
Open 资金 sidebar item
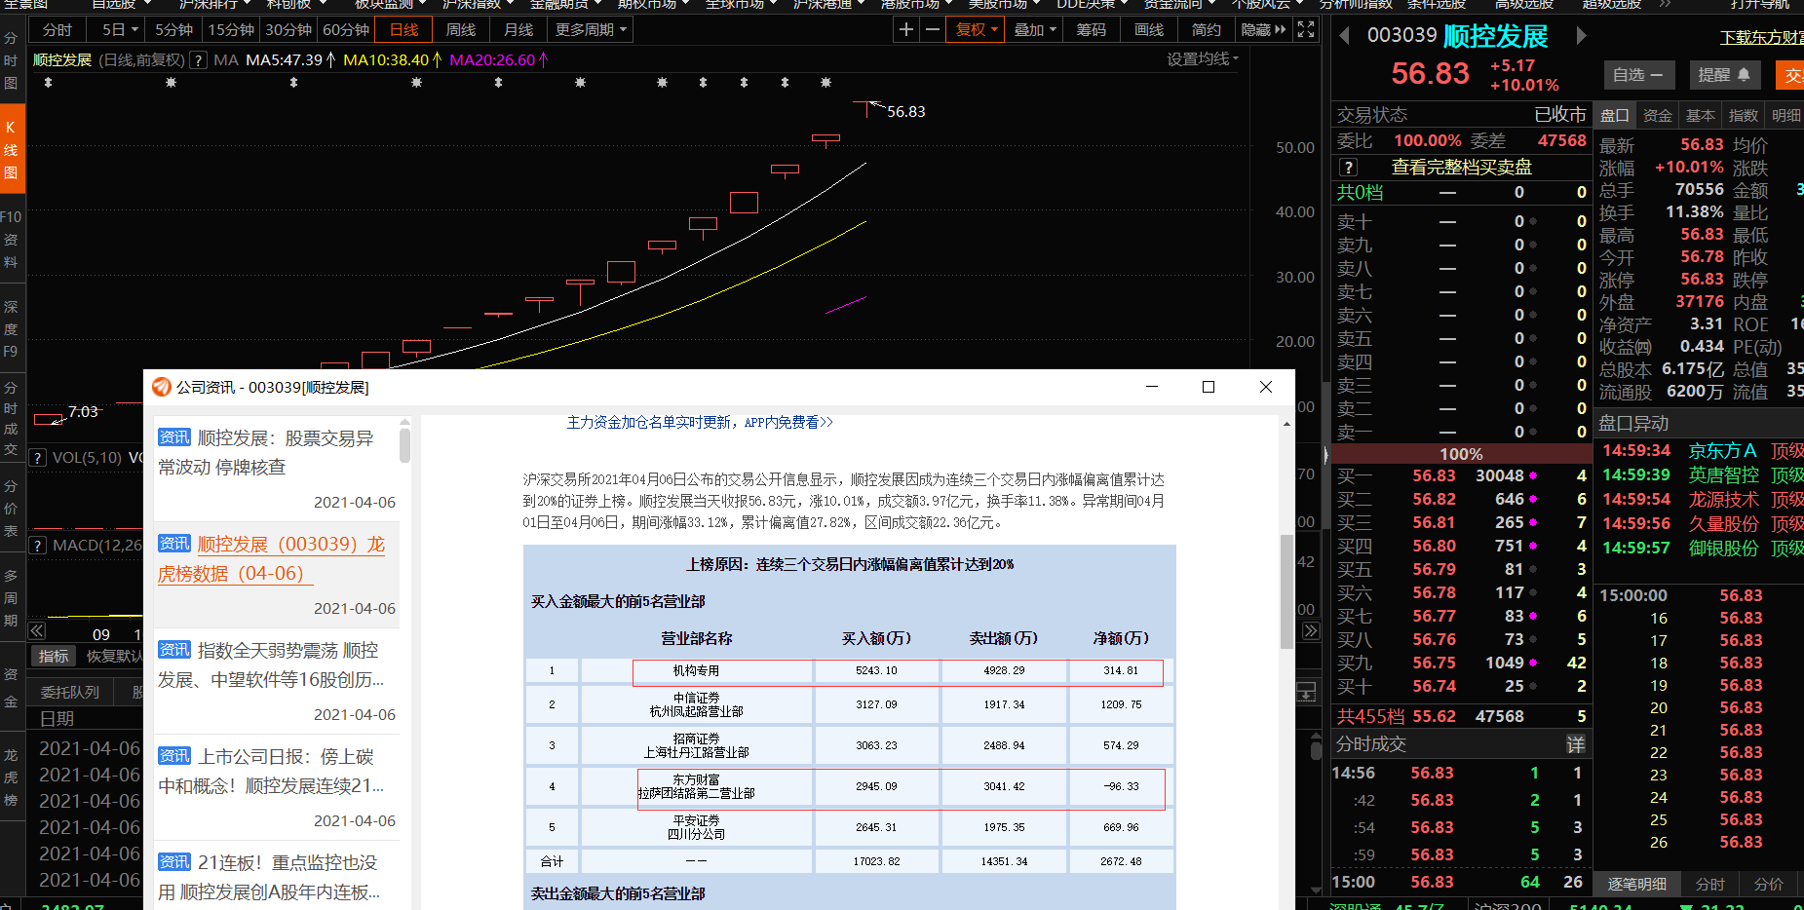(11, 687)
